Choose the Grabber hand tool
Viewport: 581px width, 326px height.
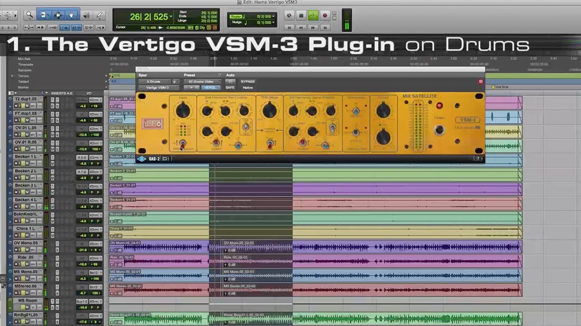tap(71, 15)
